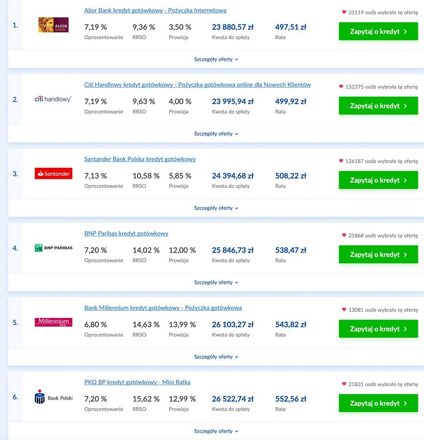This screenshot has height=440, width=424.
Task: Click Zapytaj o kredyt for the BNP Paribas offer
Action: pos(378,255)
